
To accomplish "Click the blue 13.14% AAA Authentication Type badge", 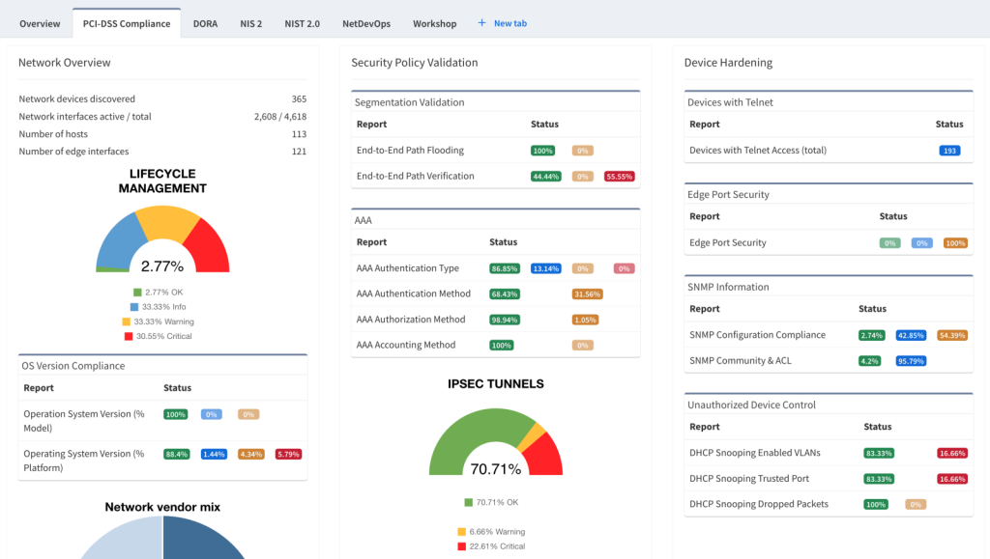I will point(546,268).
